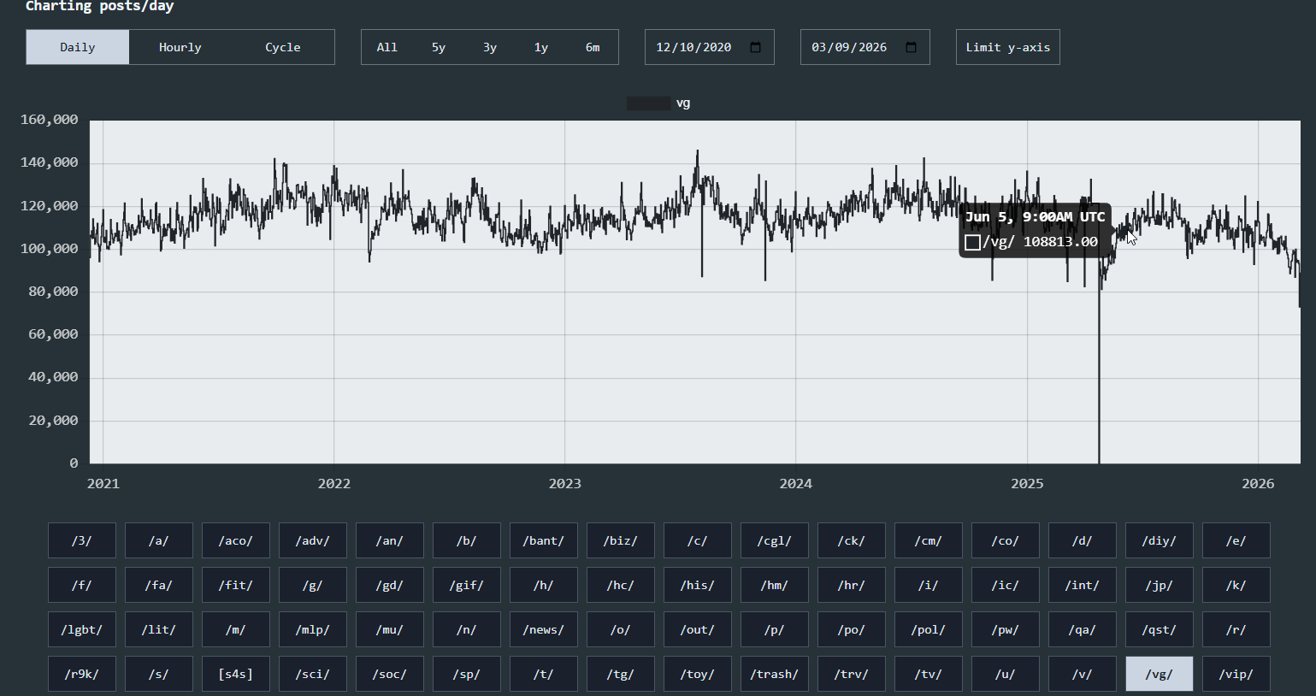The width and height of the screenshot is (1316, 696).
Task: Open end date calendar picker icon
Action: [x=911, y=47]
